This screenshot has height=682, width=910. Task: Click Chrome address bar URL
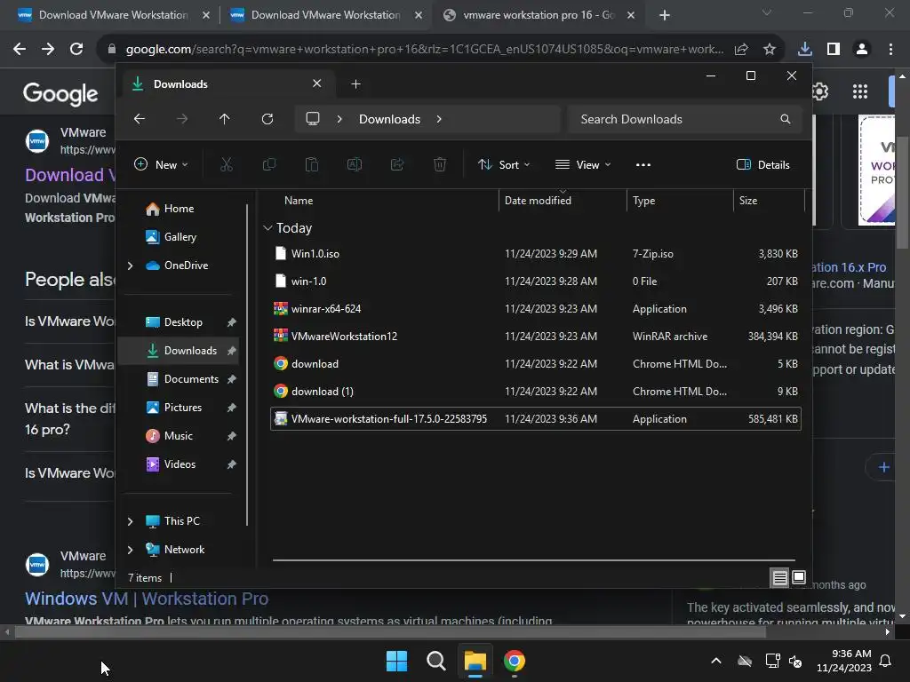pos(425,50)
